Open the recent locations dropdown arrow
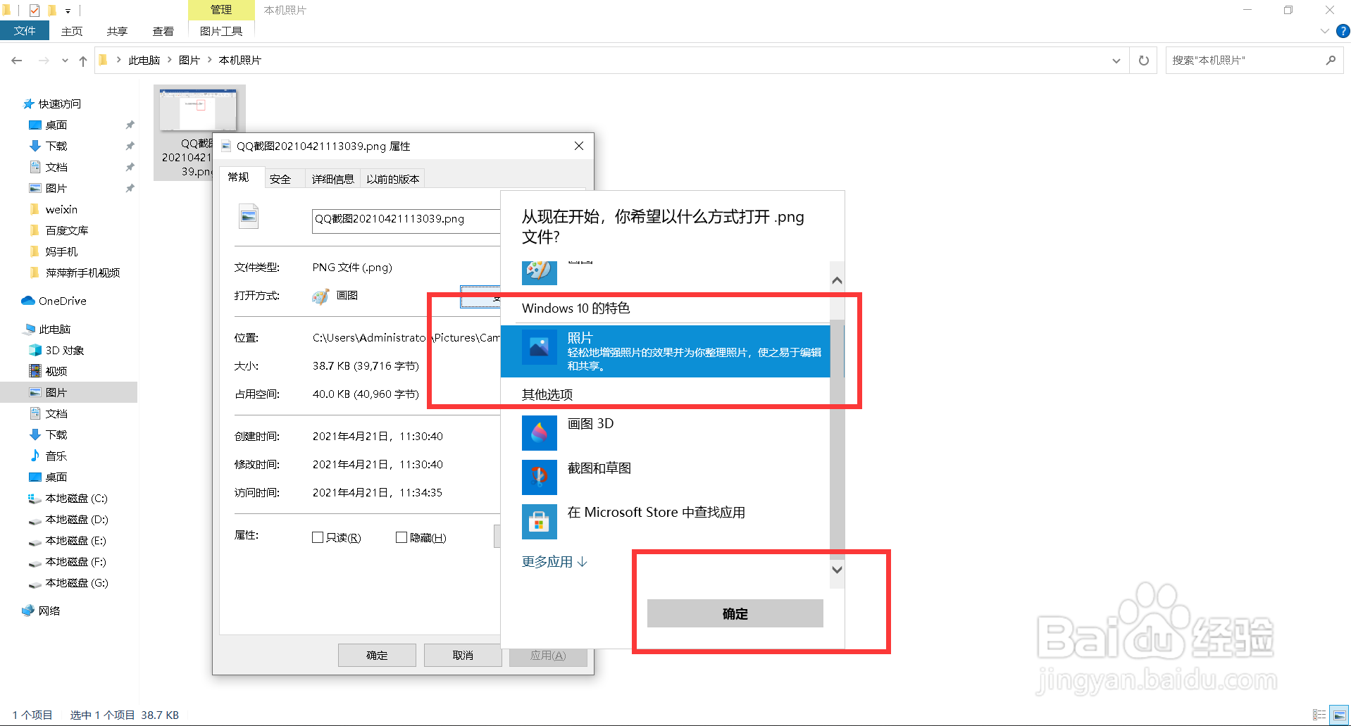 65,61
